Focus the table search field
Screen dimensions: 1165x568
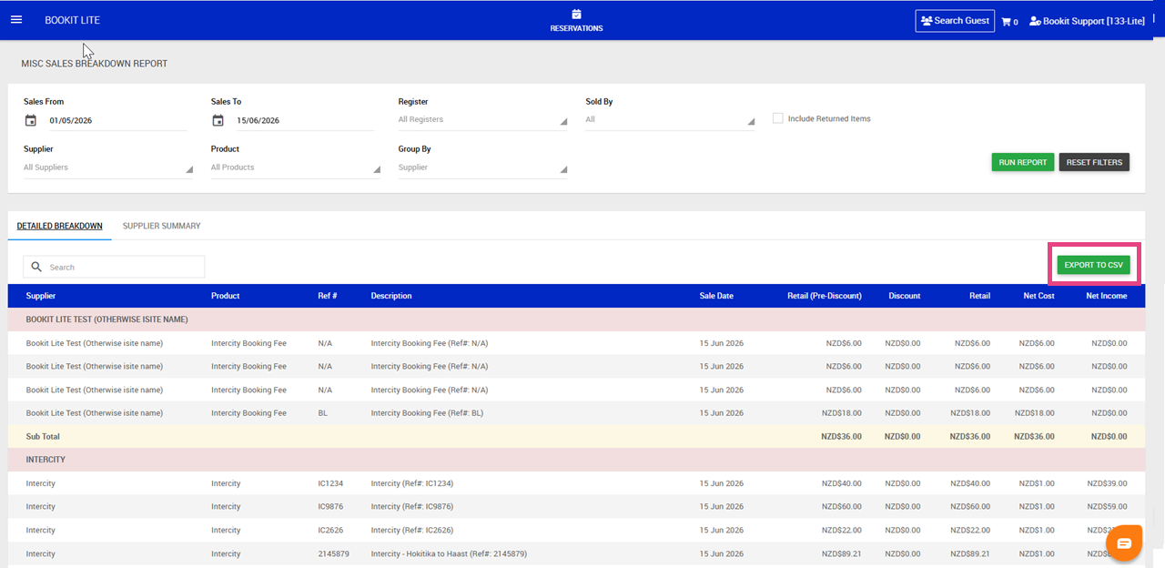[x=114, y=267]
